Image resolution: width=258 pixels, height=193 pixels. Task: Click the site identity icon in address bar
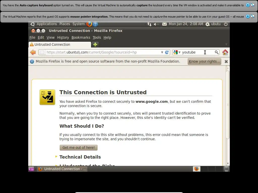point(42,52)
